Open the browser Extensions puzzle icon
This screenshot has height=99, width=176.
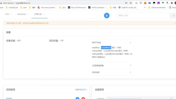point(172,3)
